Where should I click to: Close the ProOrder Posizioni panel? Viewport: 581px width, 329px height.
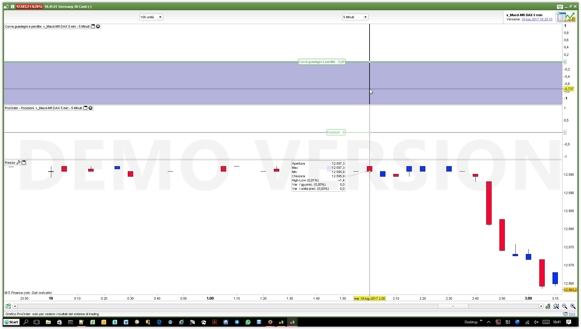click(91, 108)
